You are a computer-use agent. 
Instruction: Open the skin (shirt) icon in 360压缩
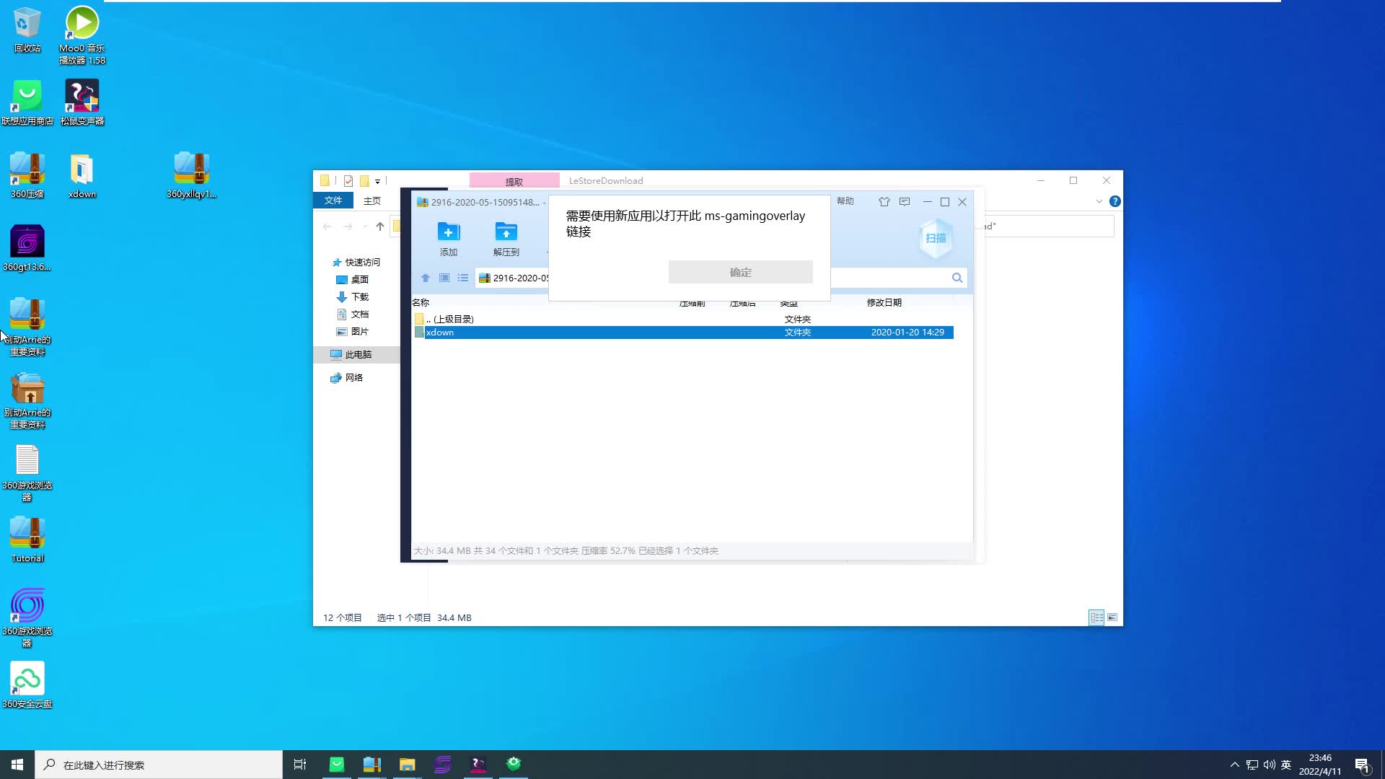(x=884, y=202)
